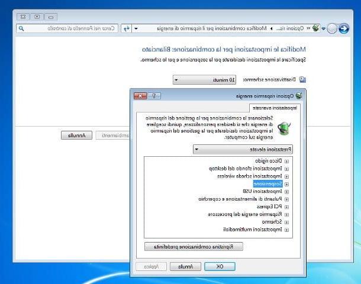
Task: Select 'Impostazioni USB' item text
Action: 262,191
